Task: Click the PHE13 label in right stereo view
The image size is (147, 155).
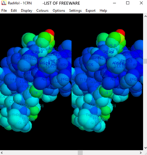Action: click(x=126, y=61)
